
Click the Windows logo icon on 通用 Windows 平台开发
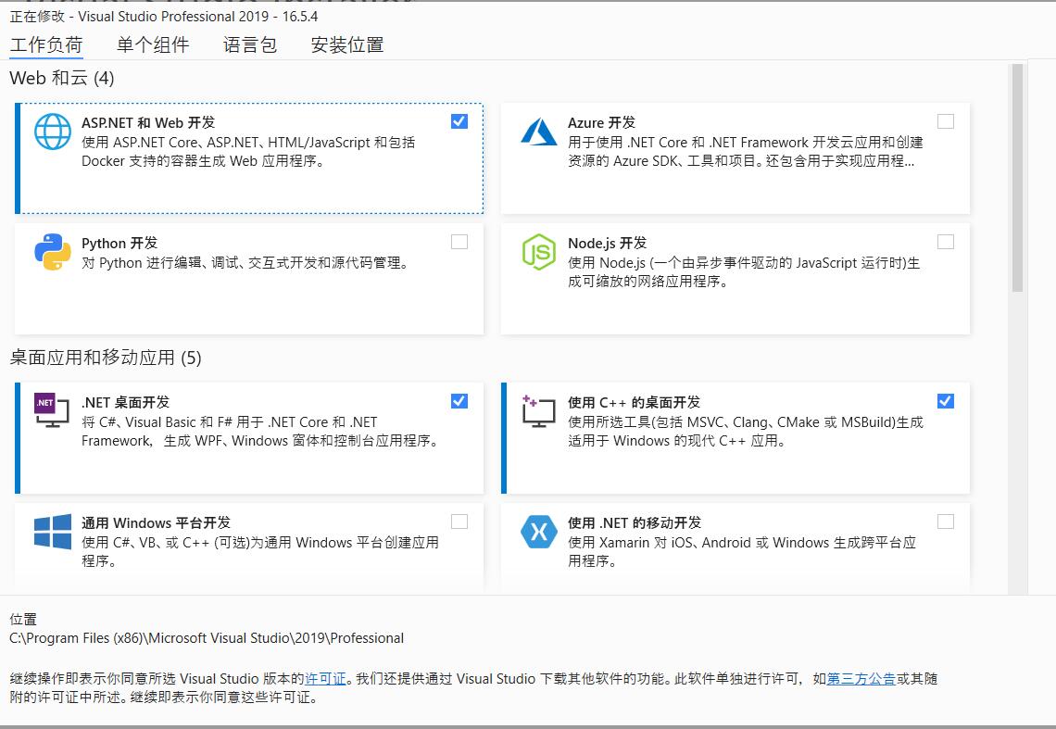point(53,533)
